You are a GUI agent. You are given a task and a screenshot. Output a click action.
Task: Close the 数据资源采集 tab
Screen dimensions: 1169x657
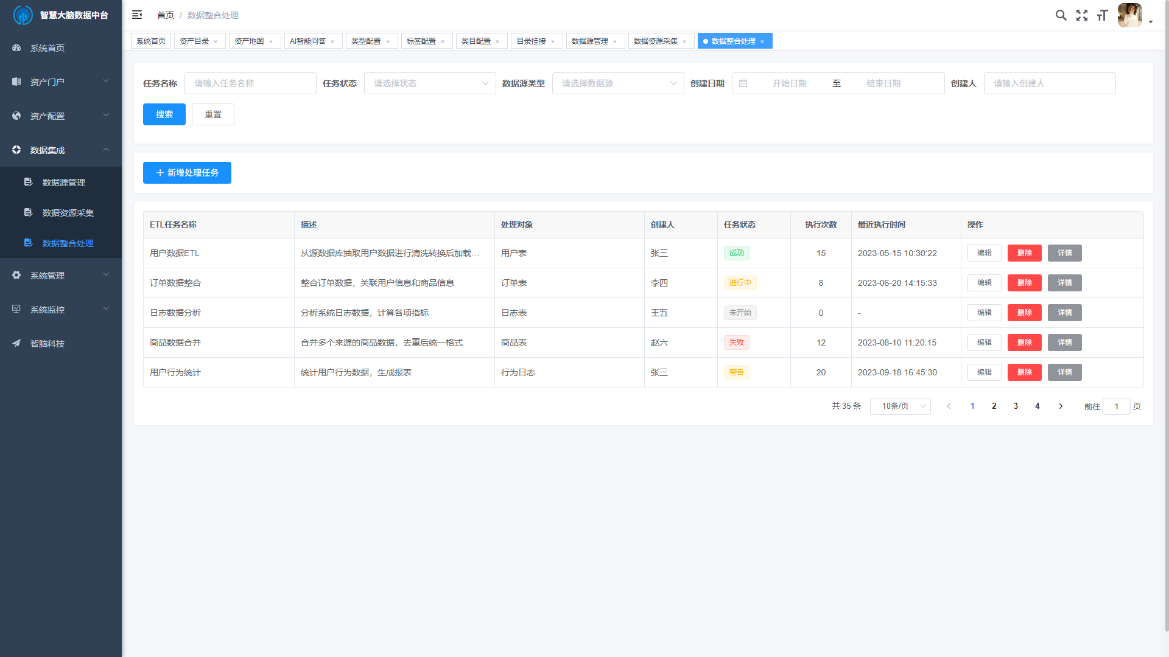(x=684, y=42)
